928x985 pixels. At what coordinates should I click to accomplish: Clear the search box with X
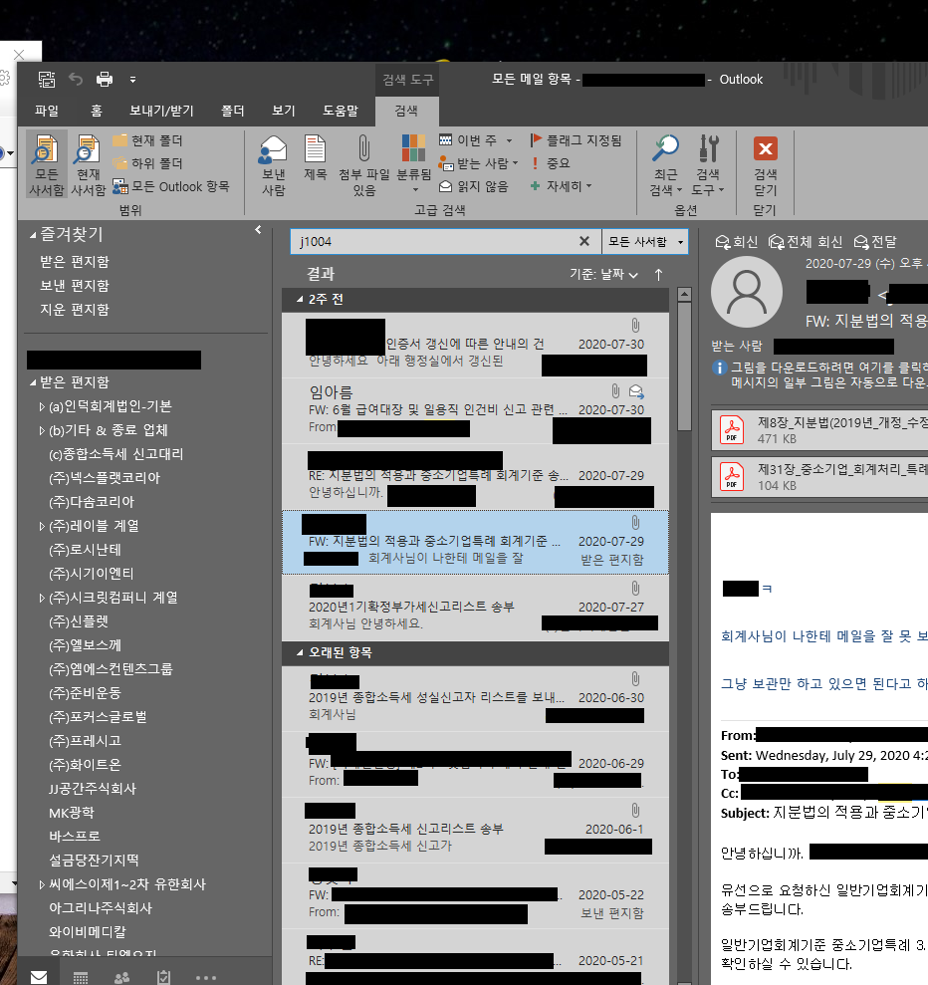point(583,241)
